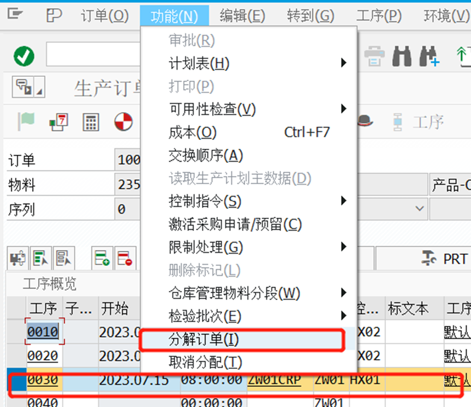This screenshot has height=407, width=471.
Task: Open the dropdown chevron right of 序列 row
Action: 419,208
